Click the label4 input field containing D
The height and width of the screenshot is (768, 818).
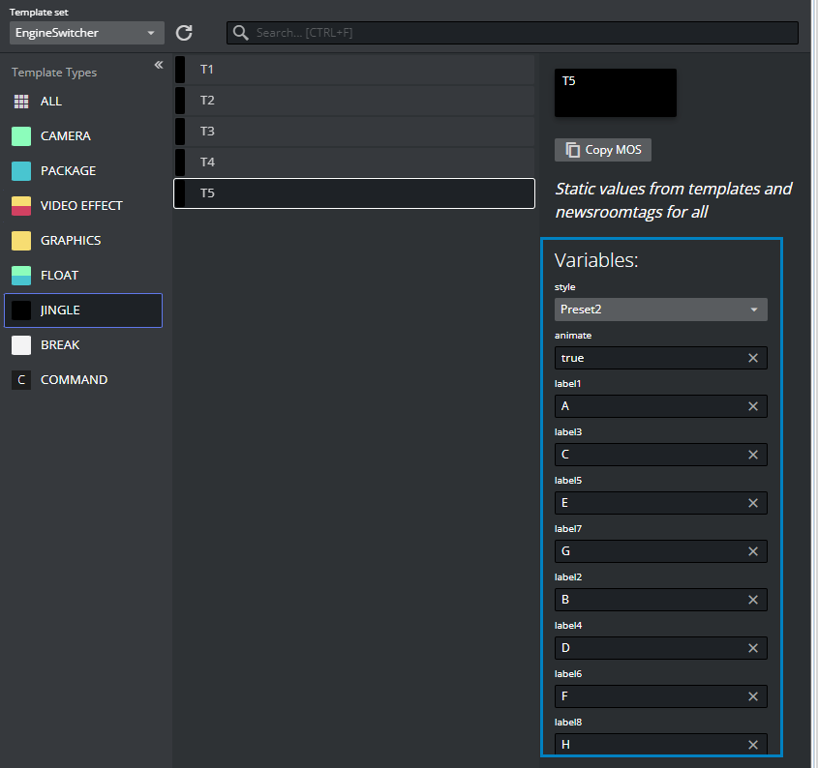649,648
